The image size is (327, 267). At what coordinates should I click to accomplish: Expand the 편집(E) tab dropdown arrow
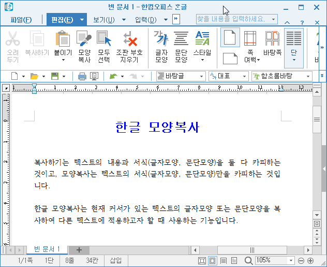(82, 20)
